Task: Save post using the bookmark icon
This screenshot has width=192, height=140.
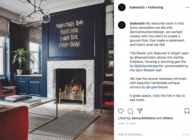Action: pos(187,111)
